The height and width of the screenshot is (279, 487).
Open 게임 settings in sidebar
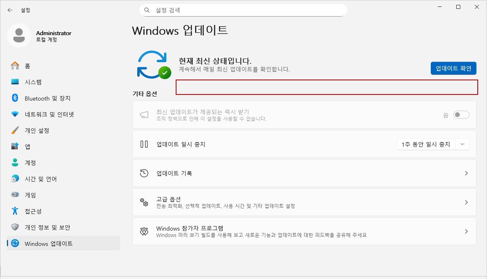click(x=64, y=195)
